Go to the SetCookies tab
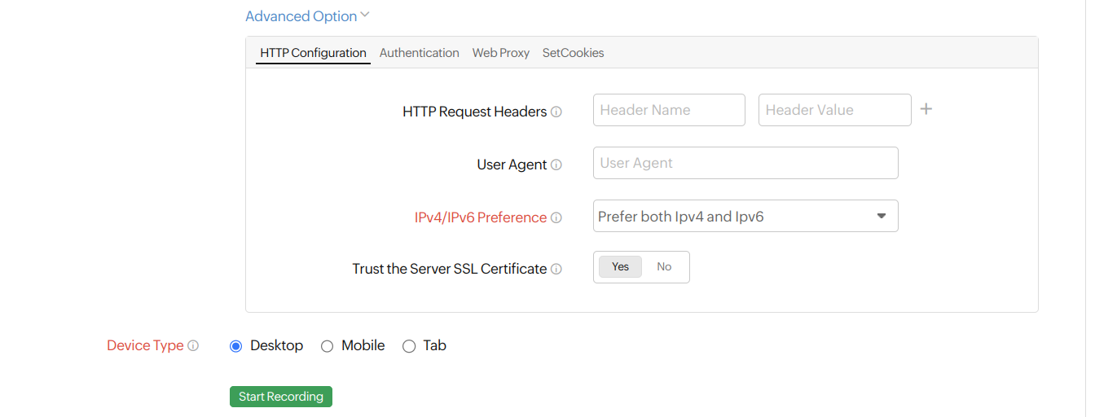The width and height of the screenshot is (1095, 417). [x=573, y=53]
